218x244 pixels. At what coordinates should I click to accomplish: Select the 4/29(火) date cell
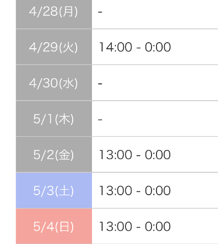(x=54, y=47)
